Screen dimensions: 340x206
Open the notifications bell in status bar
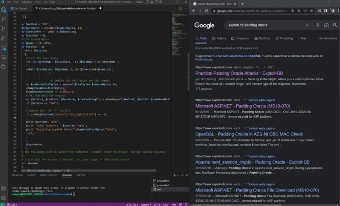pyautogui.click(x=186, y=204)
